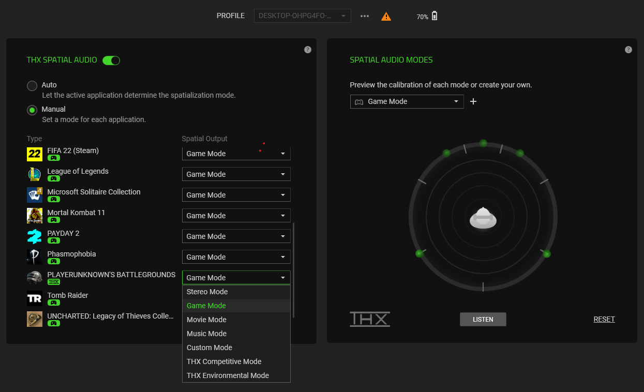
Task: Click the Mortal Kombat 11 label
Action: tap(76, 213)
